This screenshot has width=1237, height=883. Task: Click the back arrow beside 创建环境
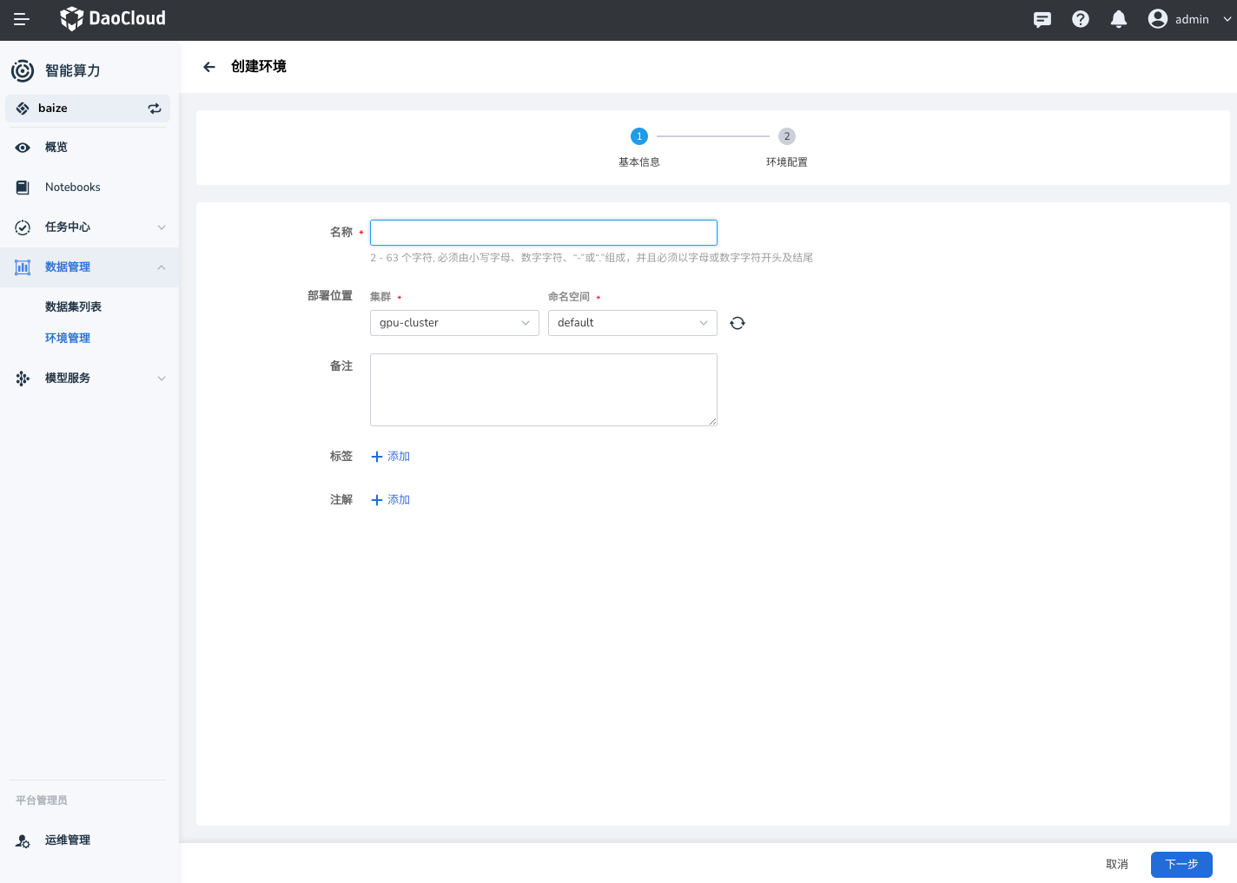tap(209, 67)
